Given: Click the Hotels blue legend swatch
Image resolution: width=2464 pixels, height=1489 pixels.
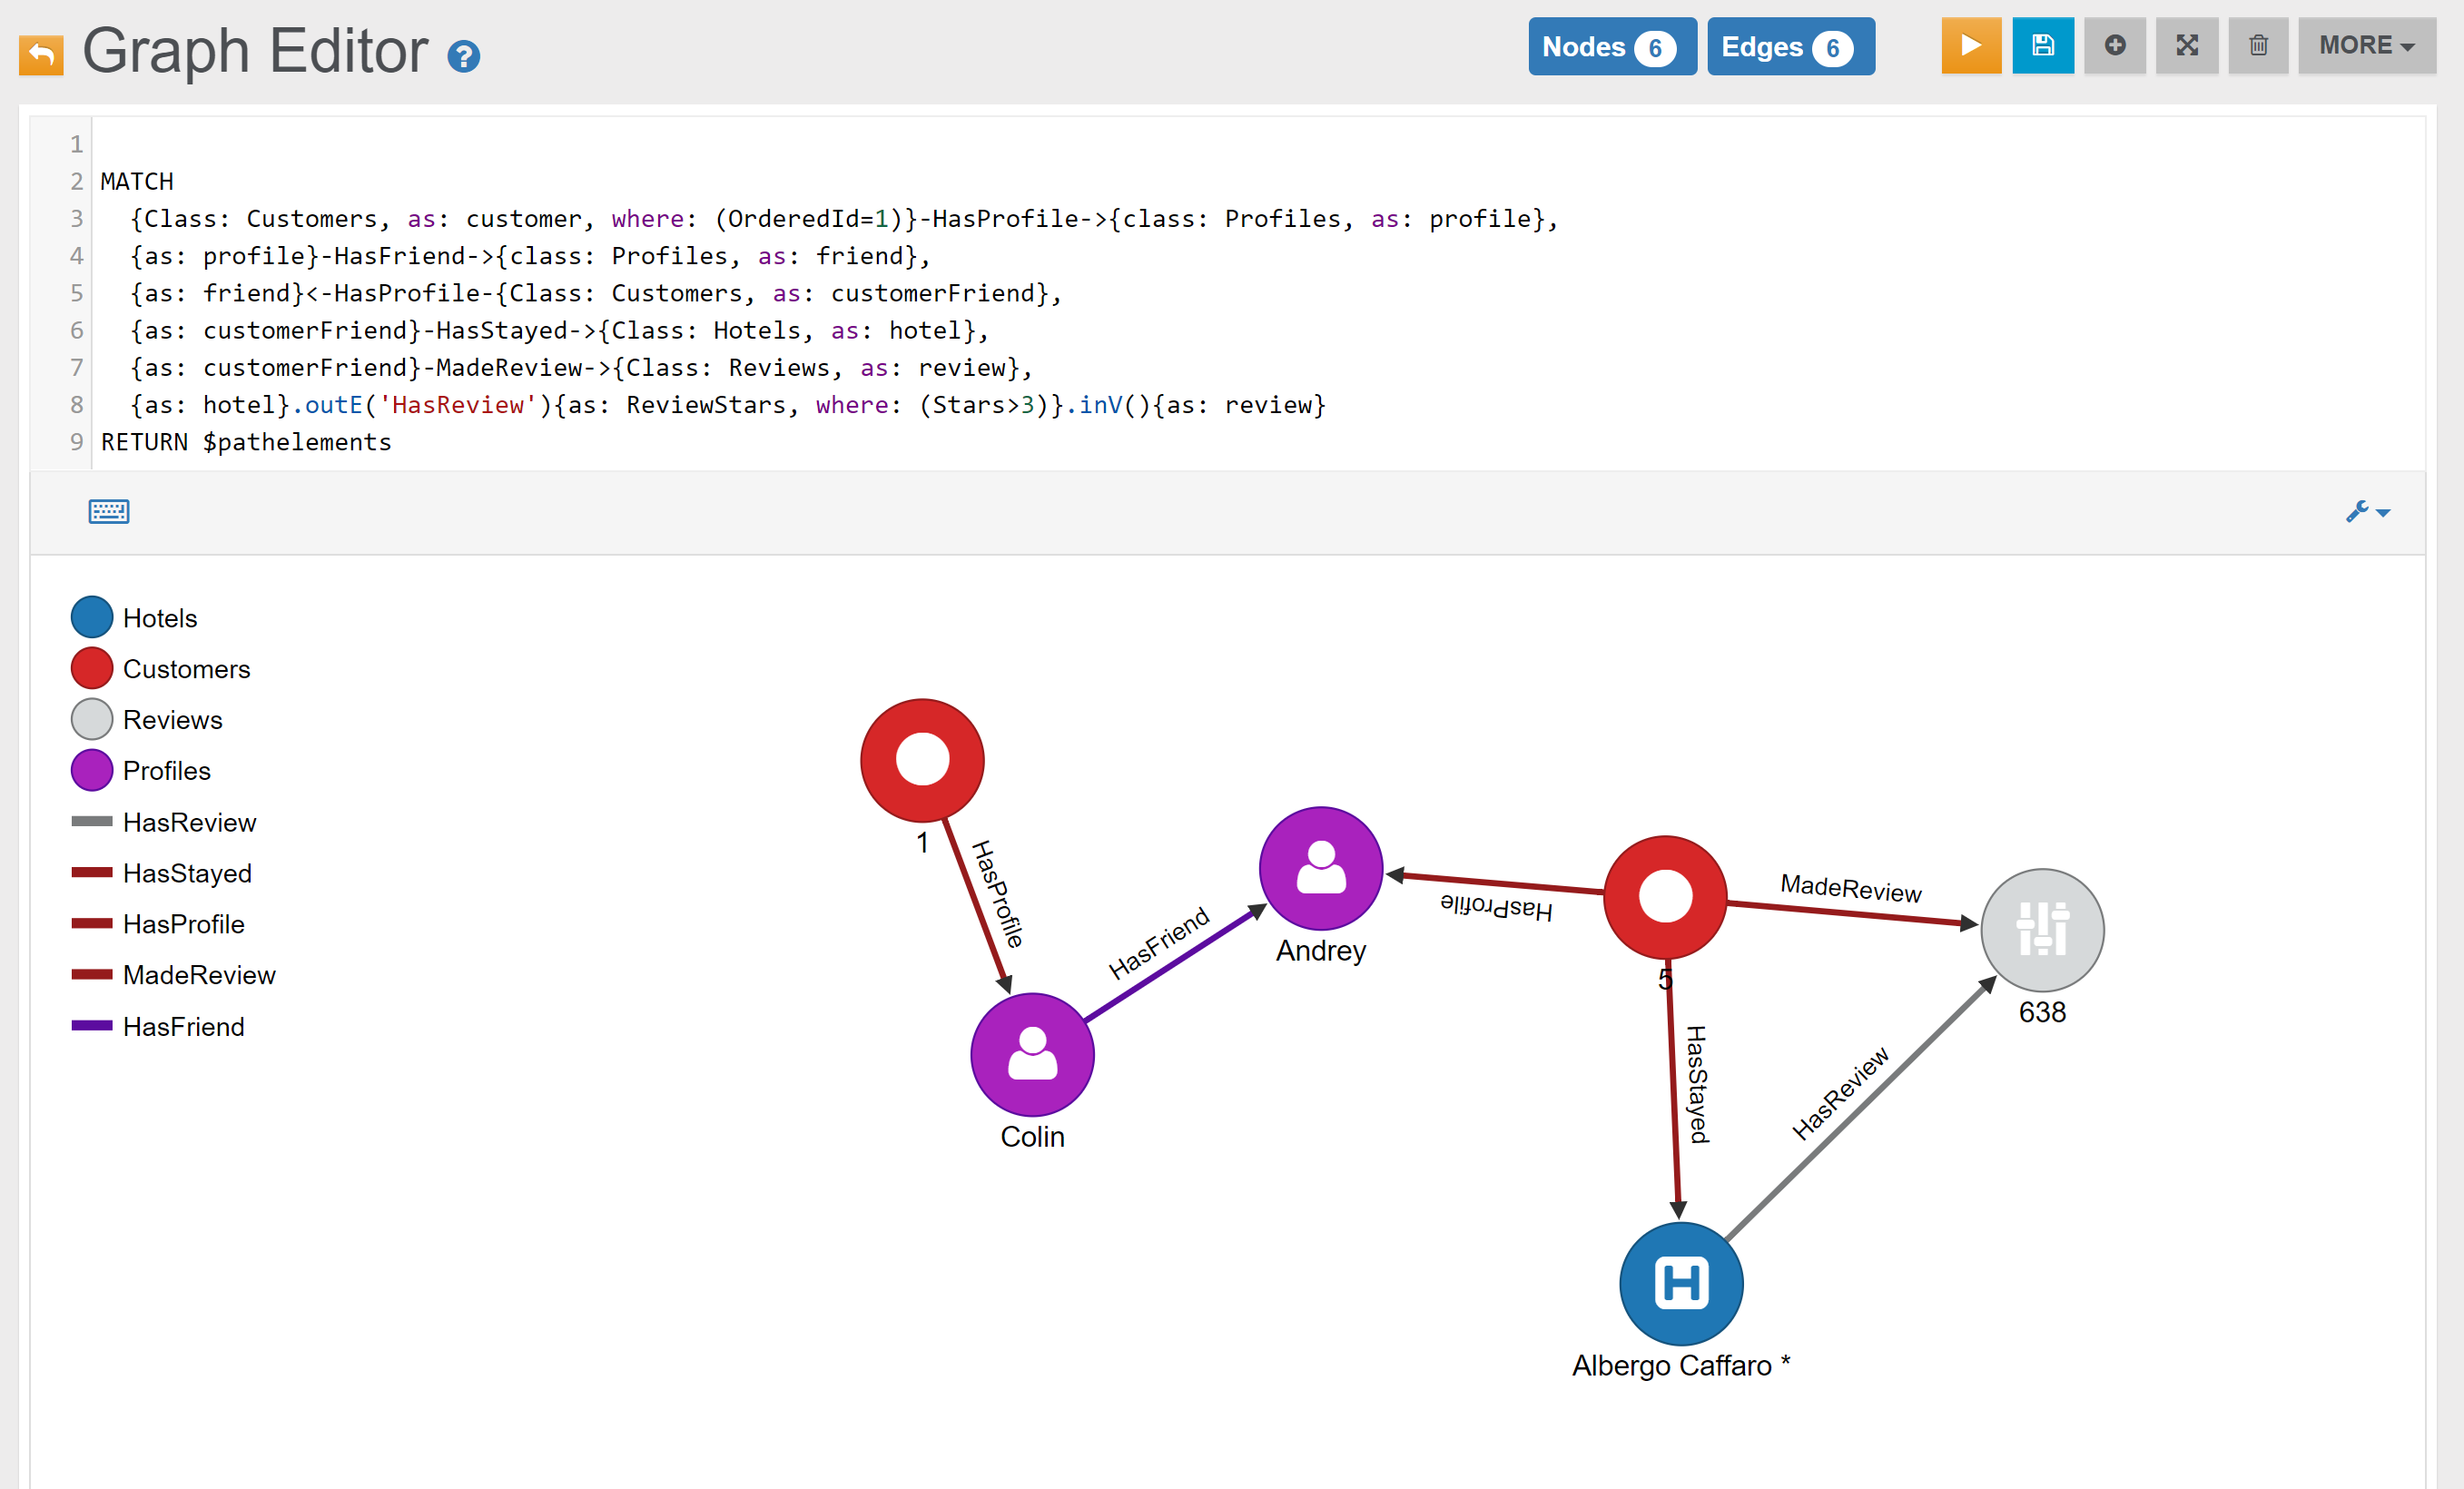Looking at the screenshot, I should (x=92, y=617).
